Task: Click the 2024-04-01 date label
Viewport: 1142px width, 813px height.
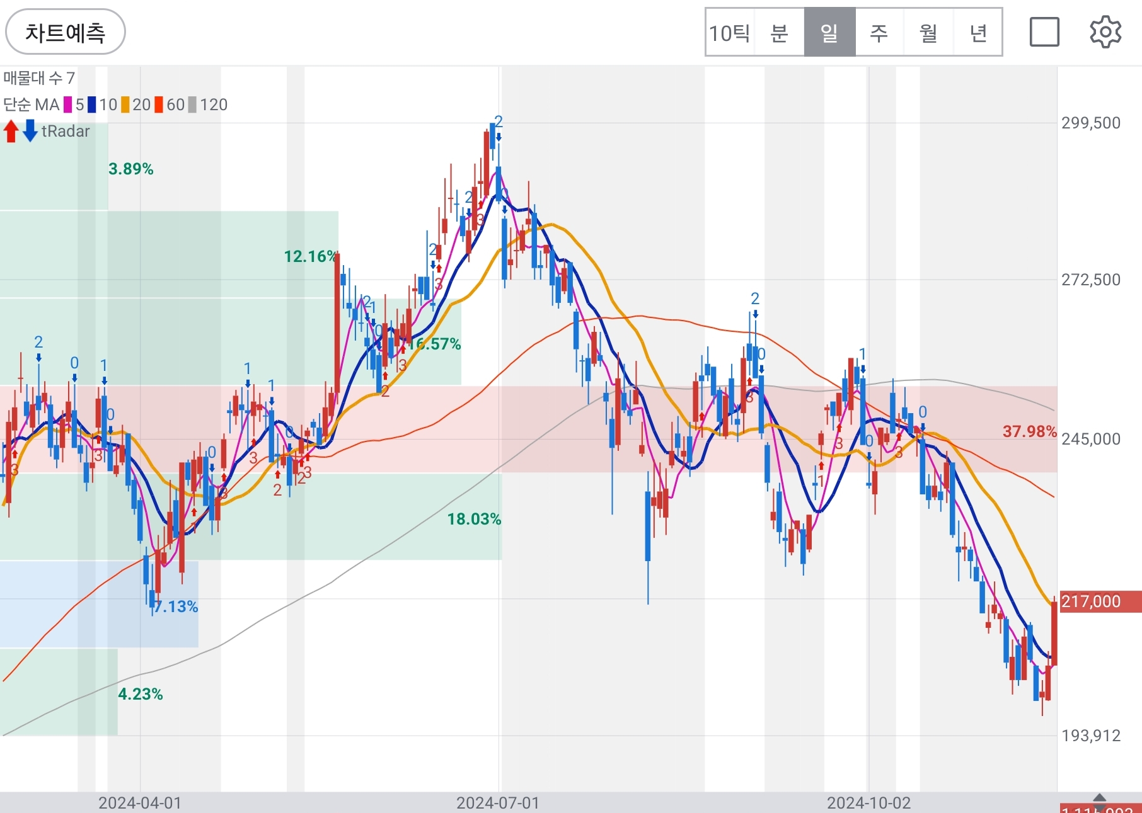Action: click(140, 803)
